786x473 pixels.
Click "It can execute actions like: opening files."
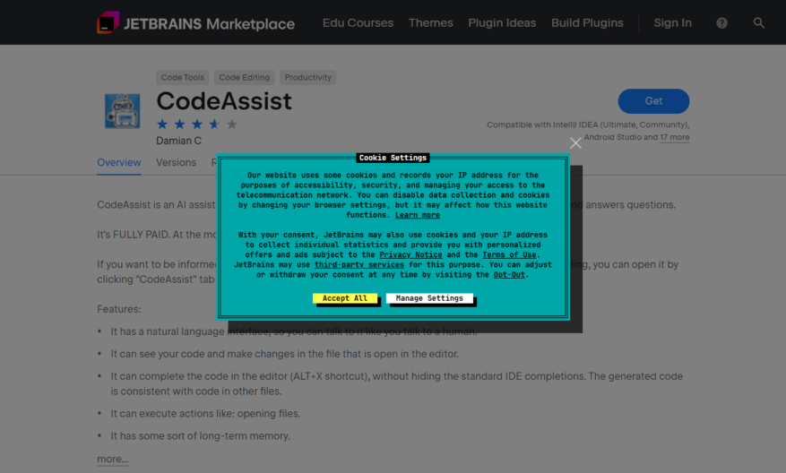point(205,413)
